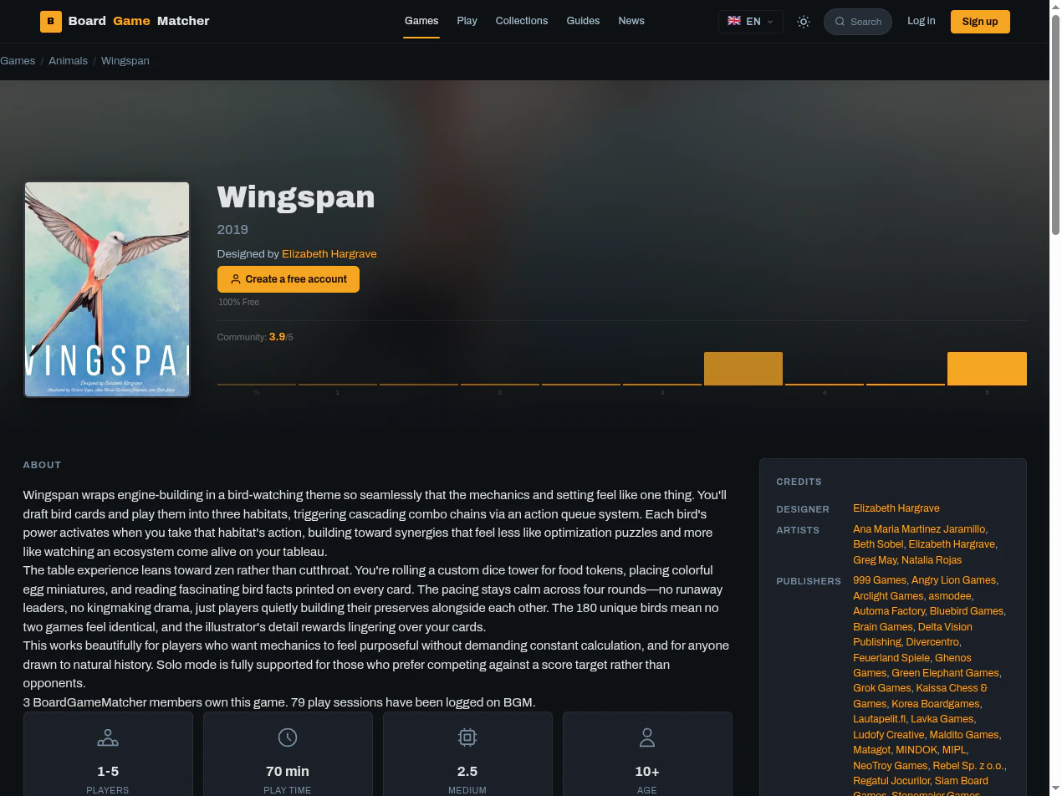This screenshot has width=1062, height=796.
Task: Toggle the sun theme icon
Action: pos(804,22)
